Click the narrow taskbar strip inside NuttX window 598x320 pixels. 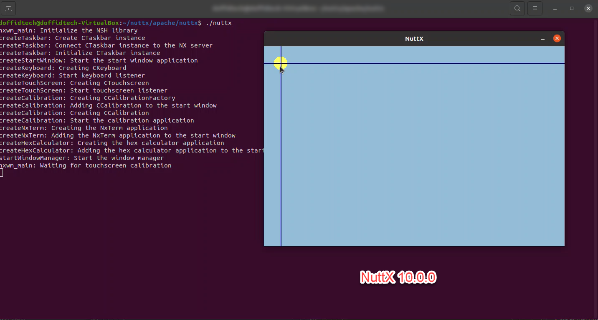pyautogui.click(x=272, y=154)
